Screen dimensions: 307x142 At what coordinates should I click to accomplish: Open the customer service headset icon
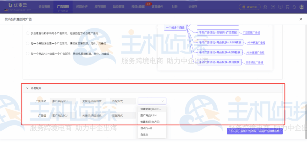coord(265,7)
